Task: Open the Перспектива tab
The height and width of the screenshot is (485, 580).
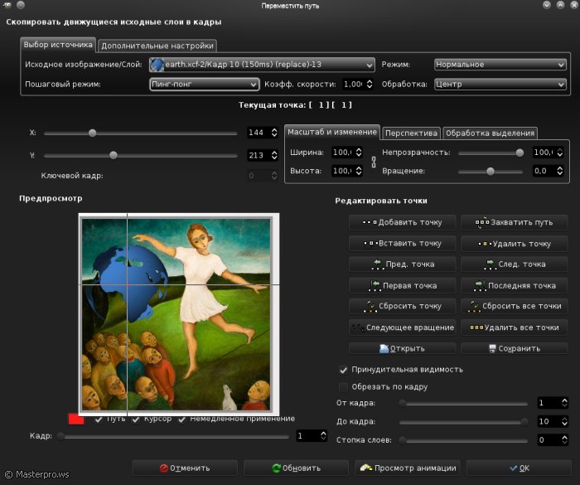Action: (411, 133)
